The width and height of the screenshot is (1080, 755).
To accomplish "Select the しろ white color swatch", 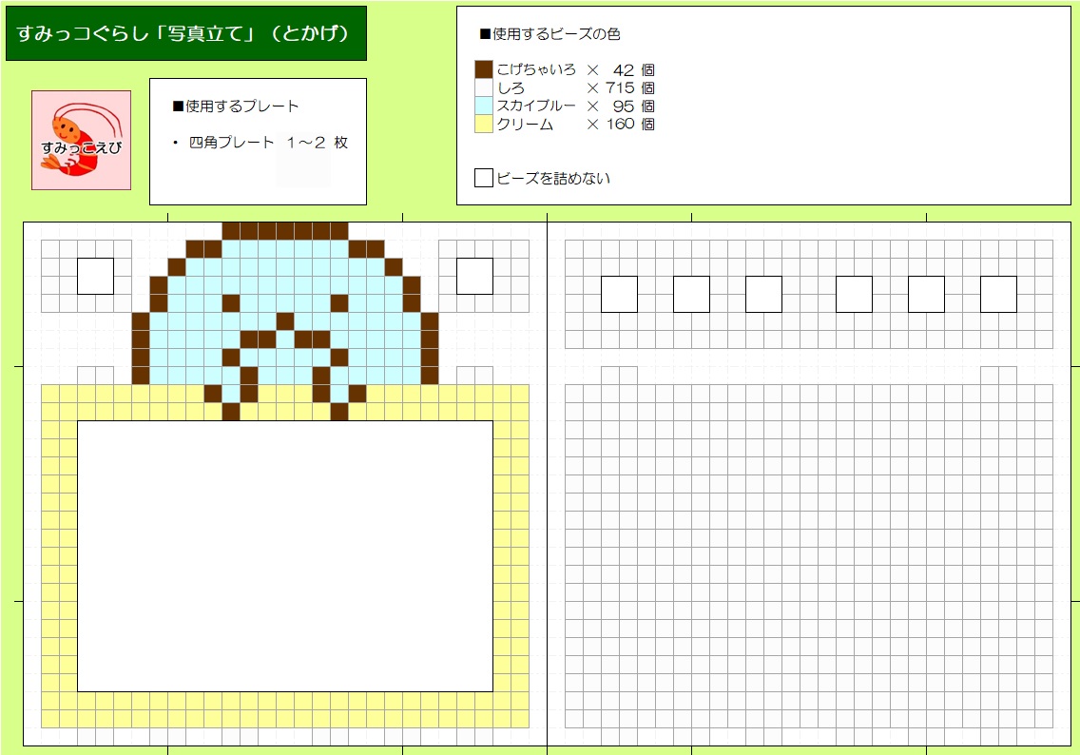I will click(484, 87).
